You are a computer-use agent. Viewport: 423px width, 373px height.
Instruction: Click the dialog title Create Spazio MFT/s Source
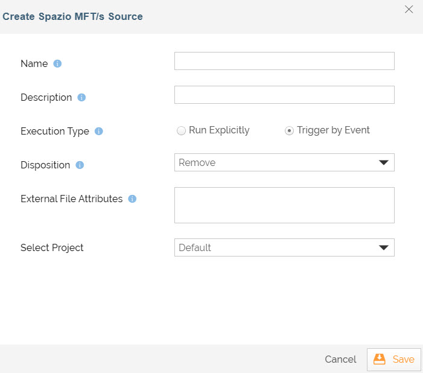73,17
